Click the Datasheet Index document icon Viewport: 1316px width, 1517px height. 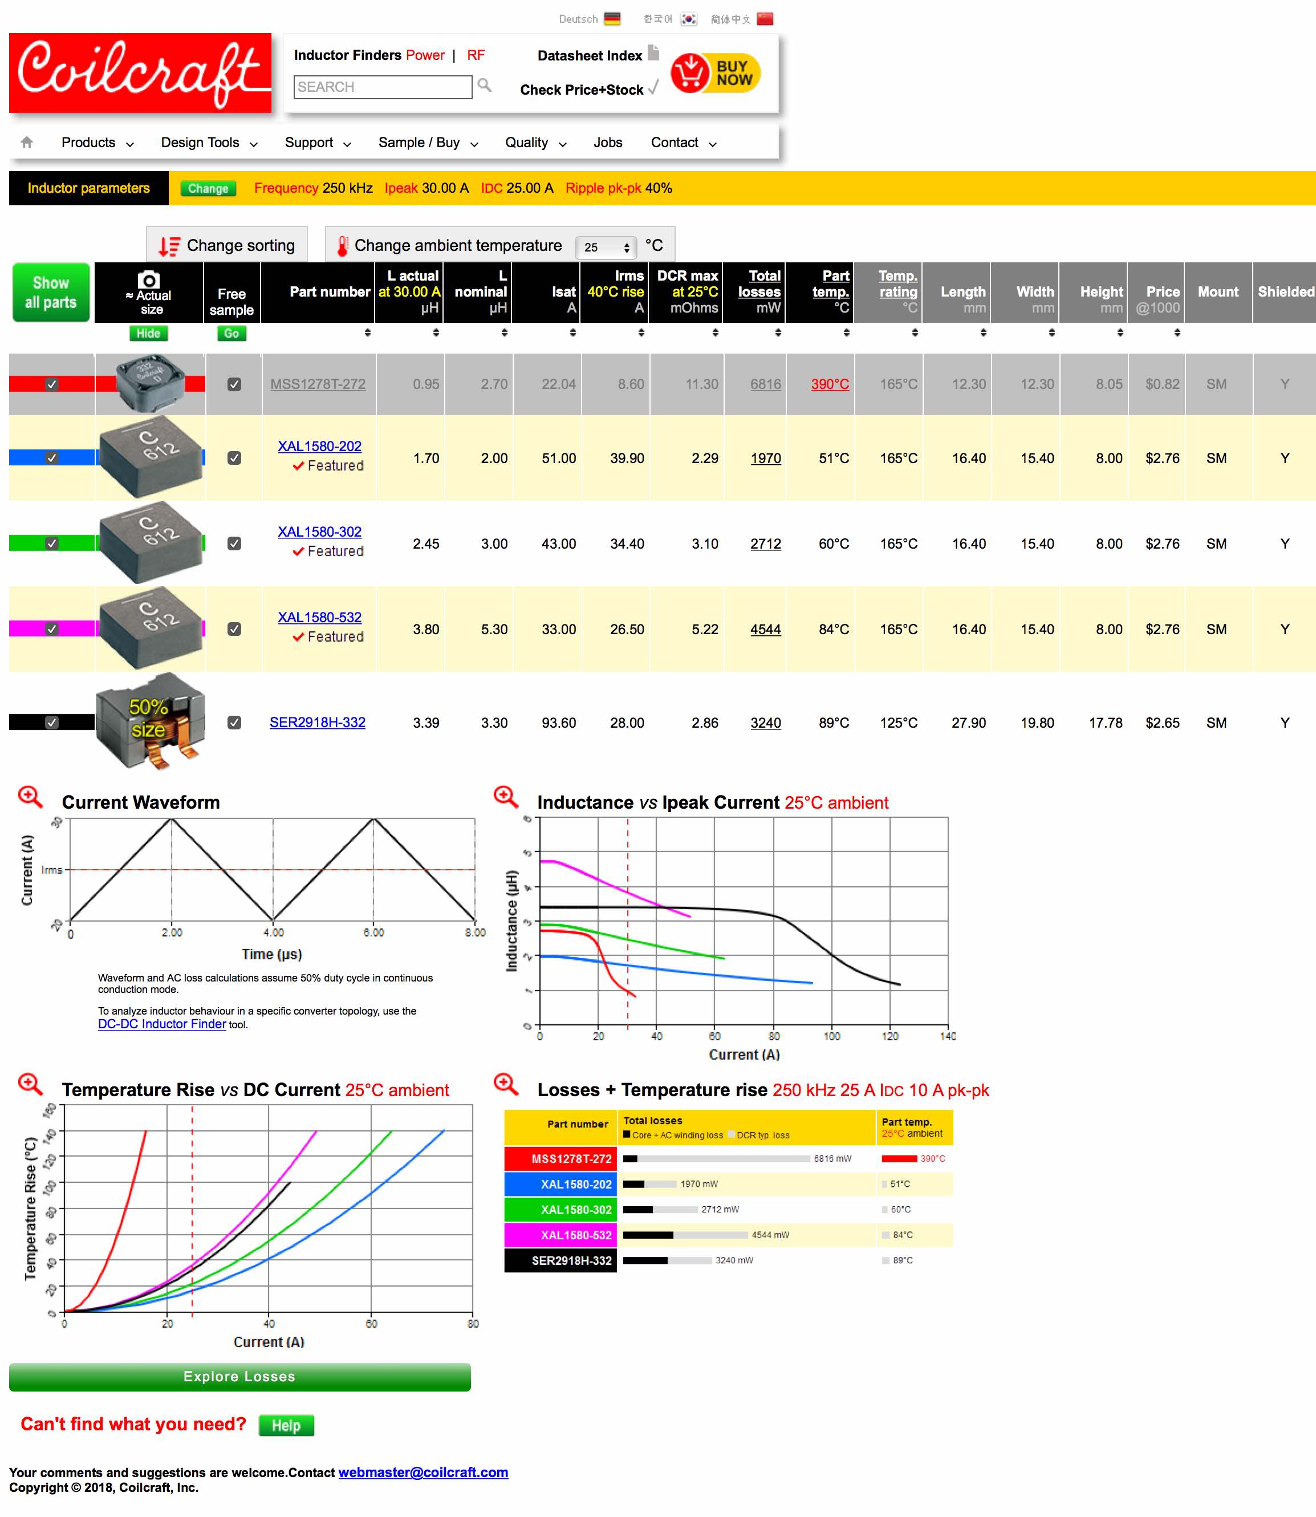[653, 53]
